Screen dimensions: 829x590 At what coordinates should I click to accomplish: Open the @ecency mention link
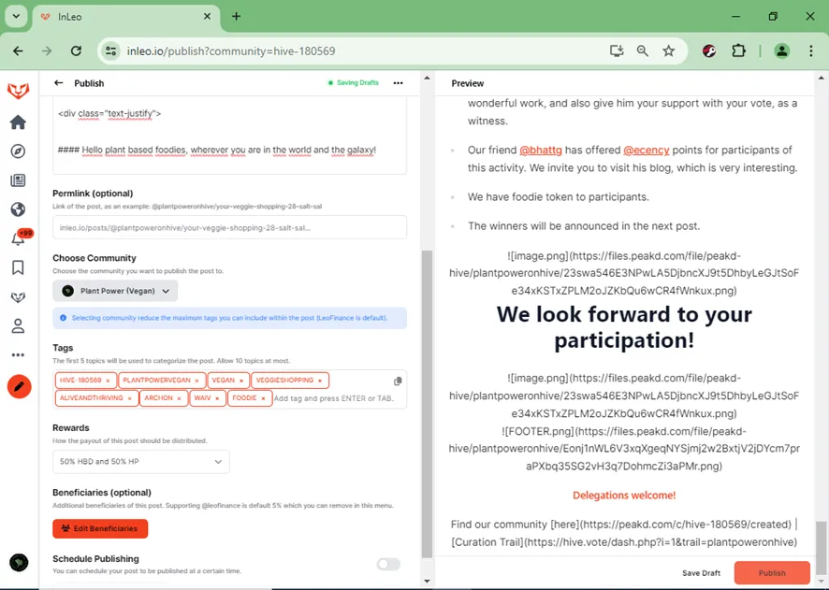pos(646,150)
